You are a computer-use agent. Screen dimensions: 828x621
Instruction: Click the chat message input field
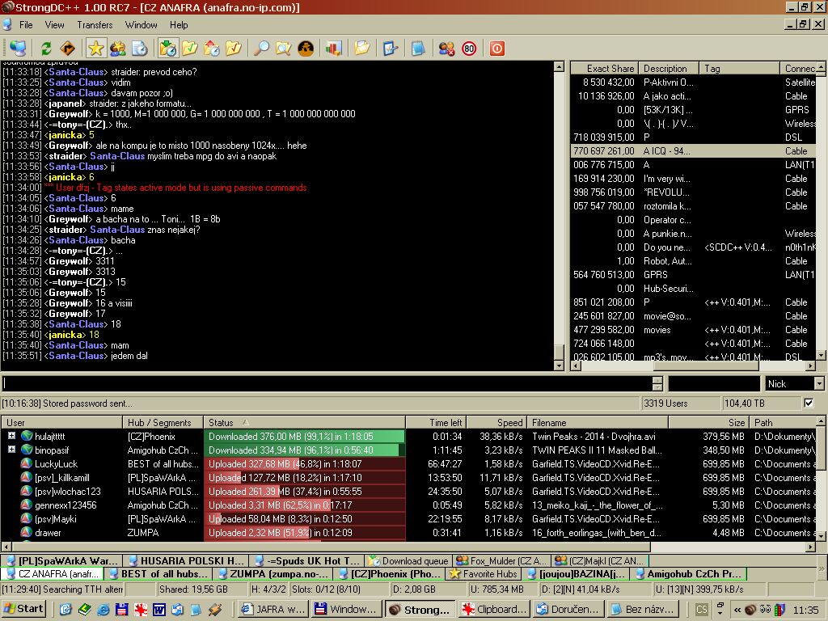pyautogui.click(x=327, y=384)
